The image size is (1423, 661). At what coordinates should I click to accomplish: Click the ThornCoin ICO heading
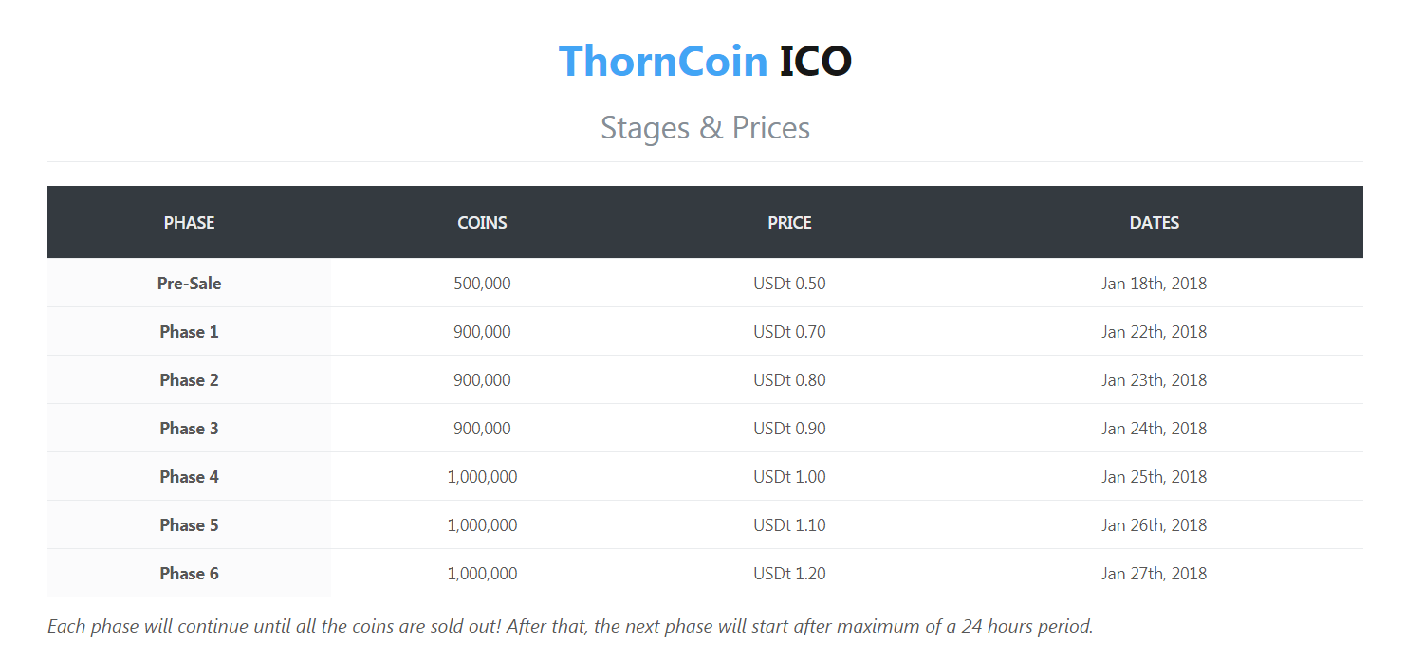[x=705, y=61]
